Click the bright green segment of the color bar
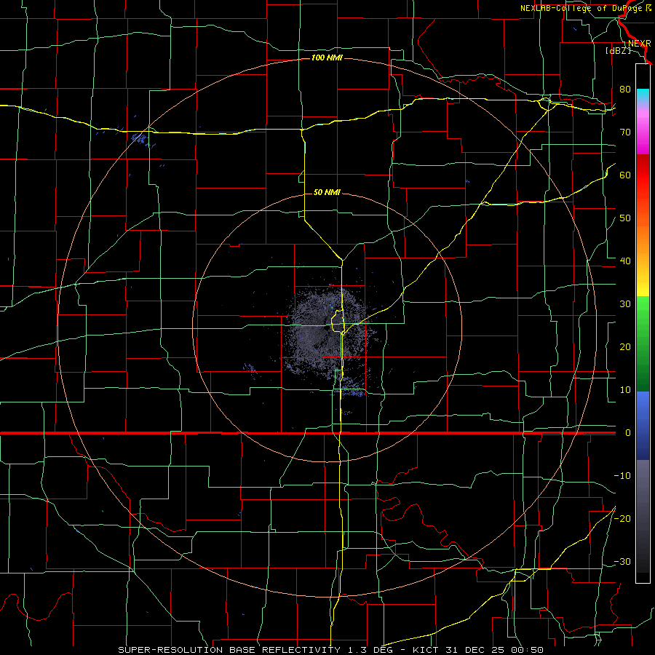 [643, 311]
